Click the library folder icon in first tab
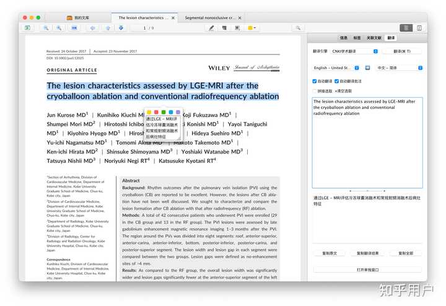Image resolution: width=446 pixels, height=306 pixels. (x=69, y=18)
